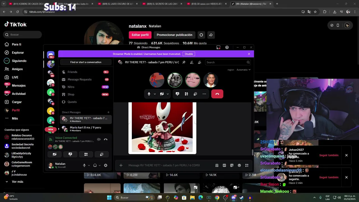Expand output device arrow in user panel
The width and height of the screenshot is (359, 202).
(100, 166)
